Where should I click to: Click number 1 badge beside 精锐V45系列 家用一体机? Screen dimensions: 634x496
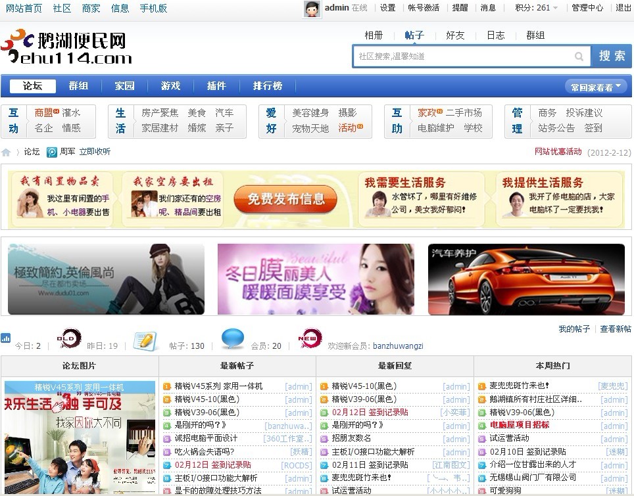(x=167, y=386)
